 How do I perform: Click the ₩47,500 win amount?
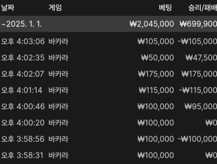click(x=201, y=58)
